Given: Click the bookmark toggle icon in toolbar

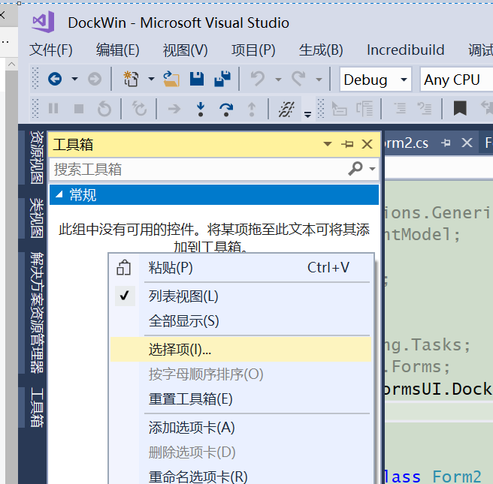Looking at the screenshot, I should [x=460, y=109].
